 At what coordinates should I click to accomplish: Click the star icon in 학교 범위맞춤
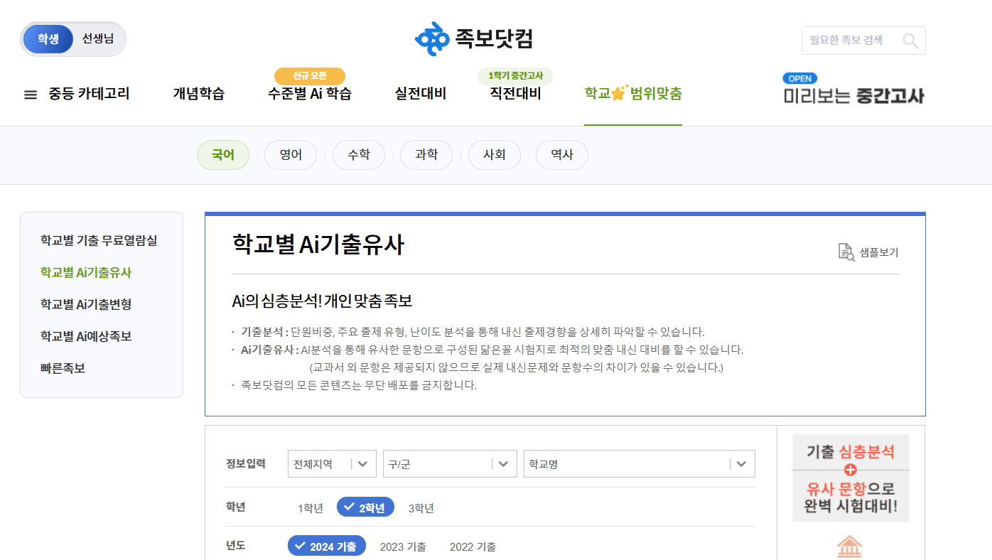(x=618, y=93)
